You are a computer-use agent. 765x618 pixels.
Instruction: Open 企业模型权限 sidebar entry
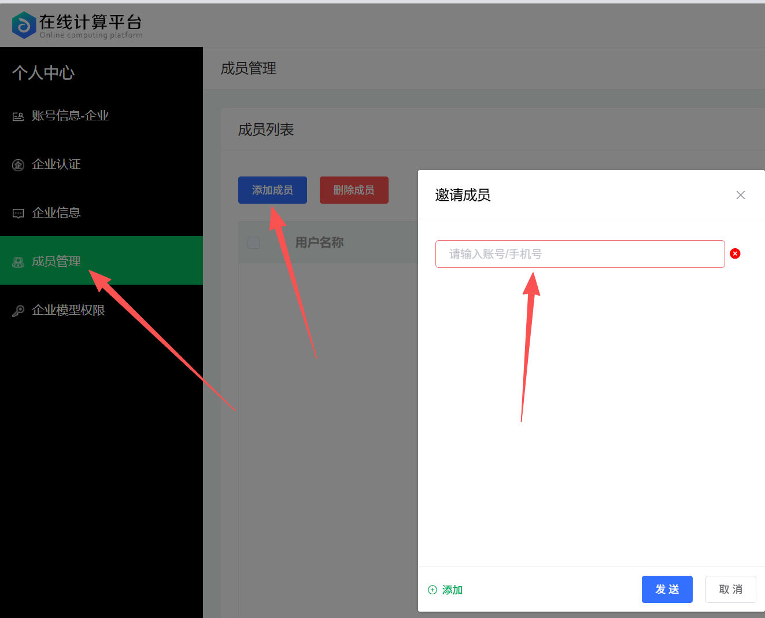click(68, 310)
